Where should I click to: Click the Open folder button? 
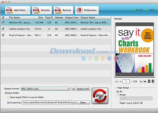pyautogui.click(x=83, y=102)
